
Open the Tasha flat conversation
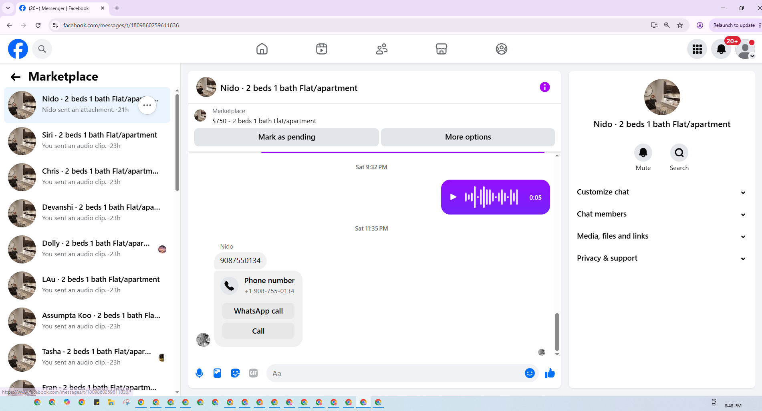(x=87, y=358)
